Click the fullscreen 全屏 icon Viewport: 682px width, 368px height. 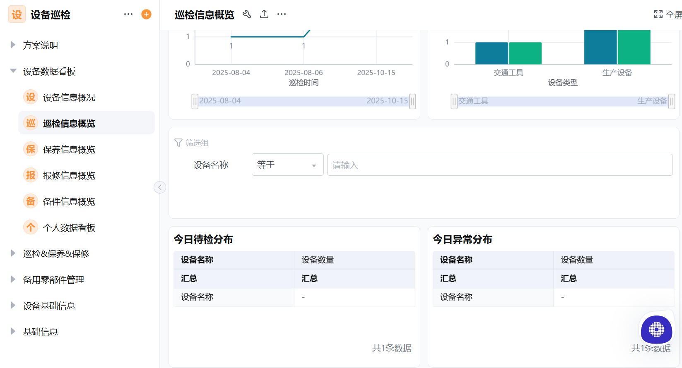658,14
